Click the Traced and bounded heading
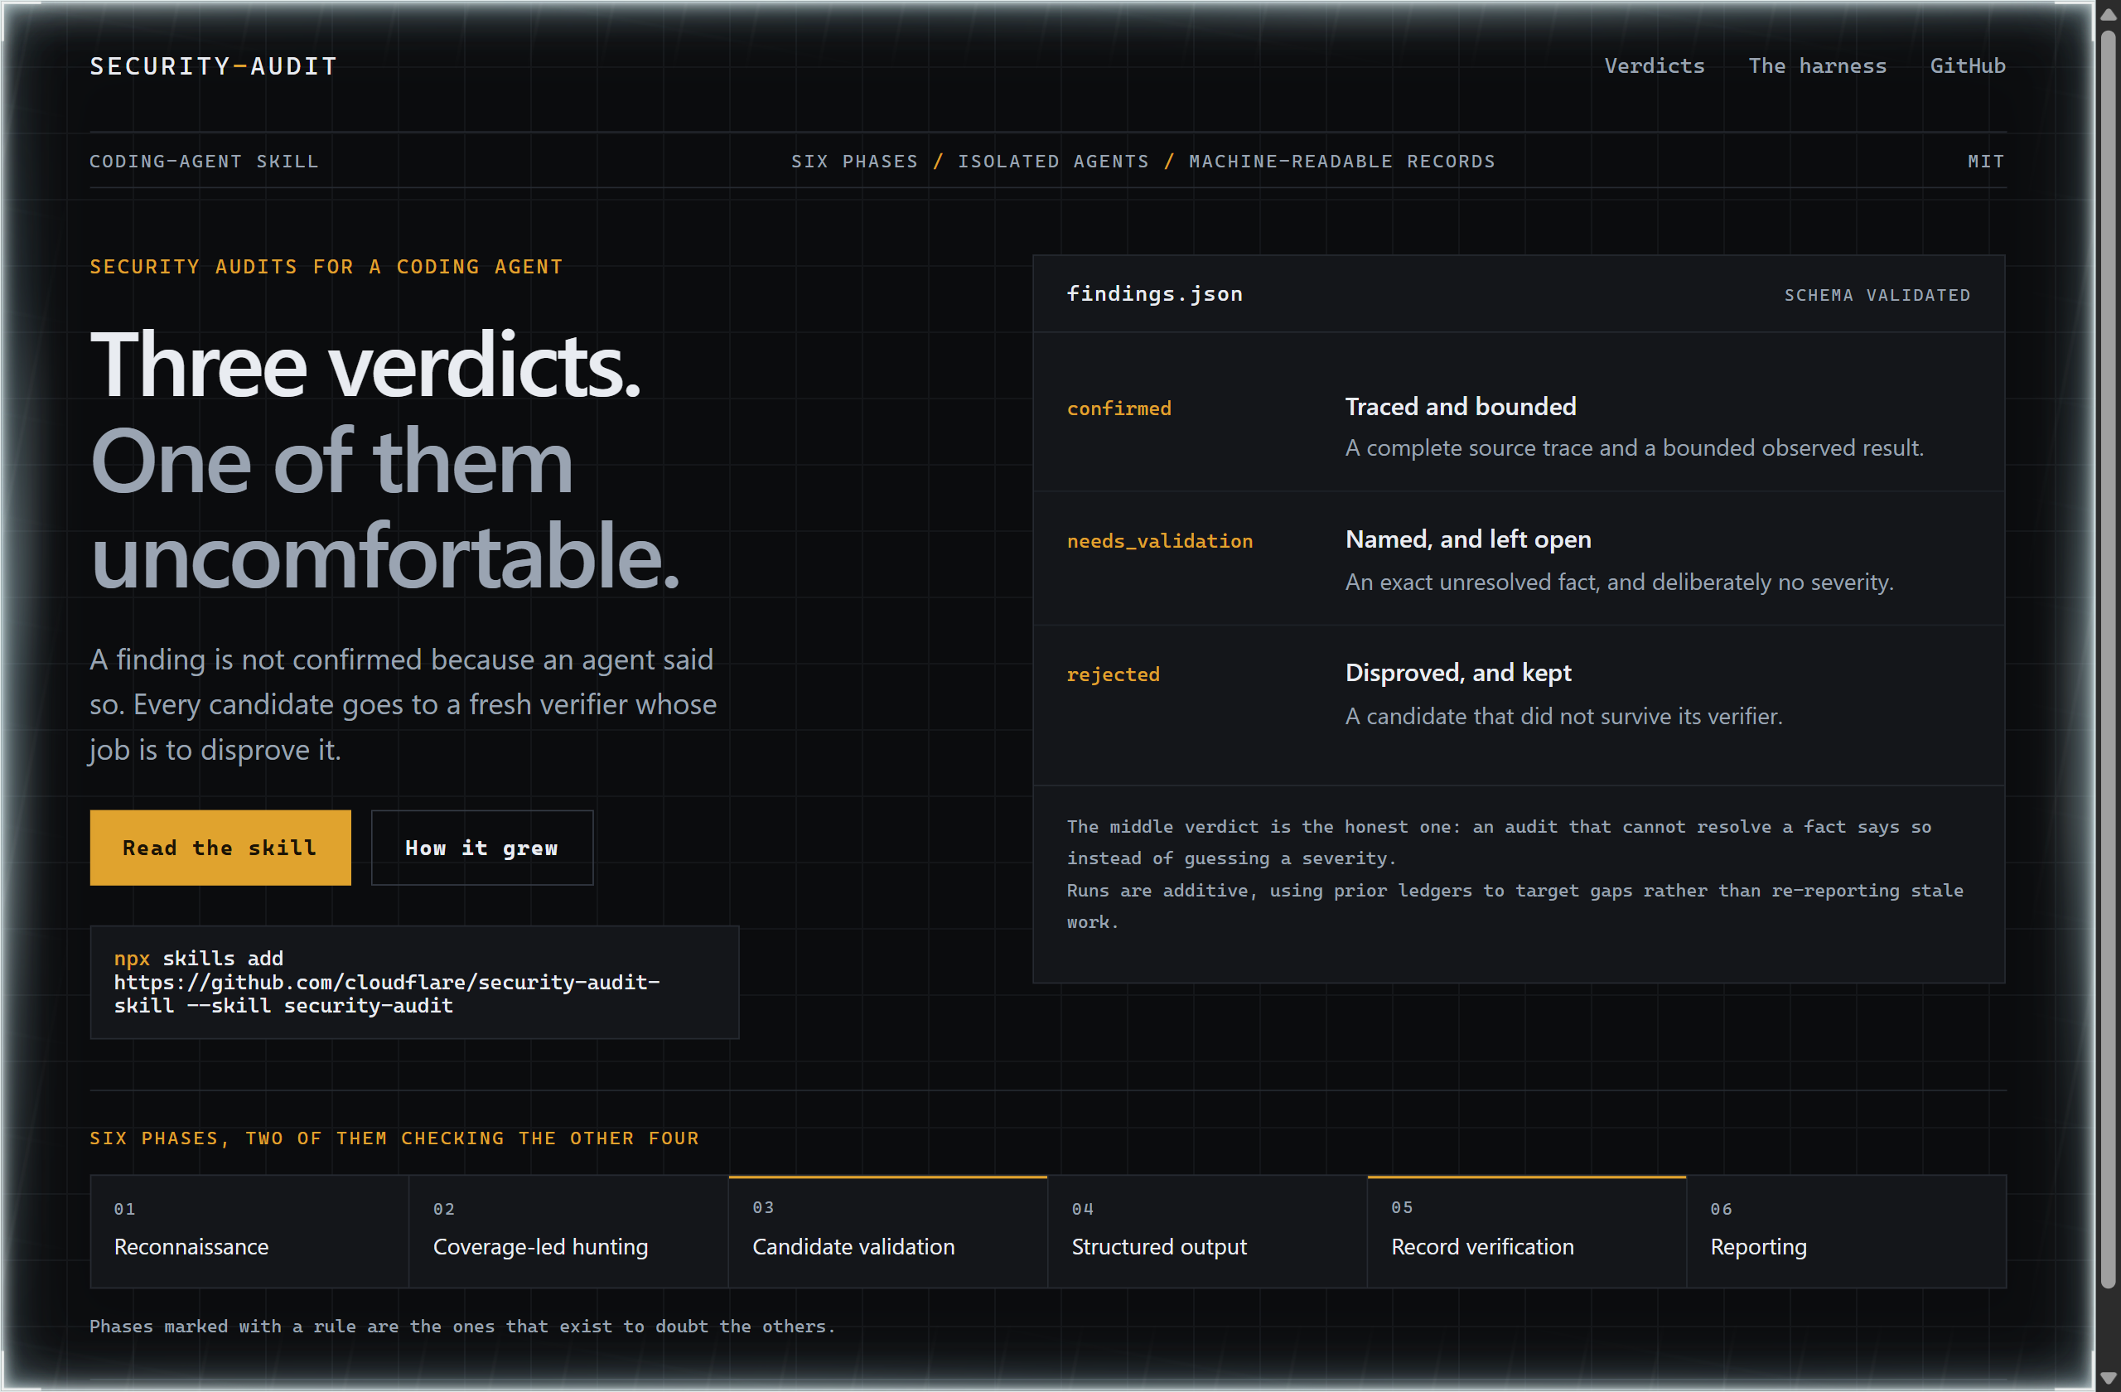The width and height of the screenshot is (2121, 1392). pos(1461,406)
